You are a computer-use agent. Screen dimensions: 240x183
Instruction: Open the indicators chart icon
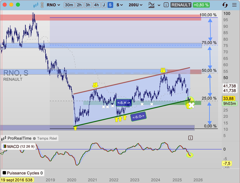coord(152,5)
